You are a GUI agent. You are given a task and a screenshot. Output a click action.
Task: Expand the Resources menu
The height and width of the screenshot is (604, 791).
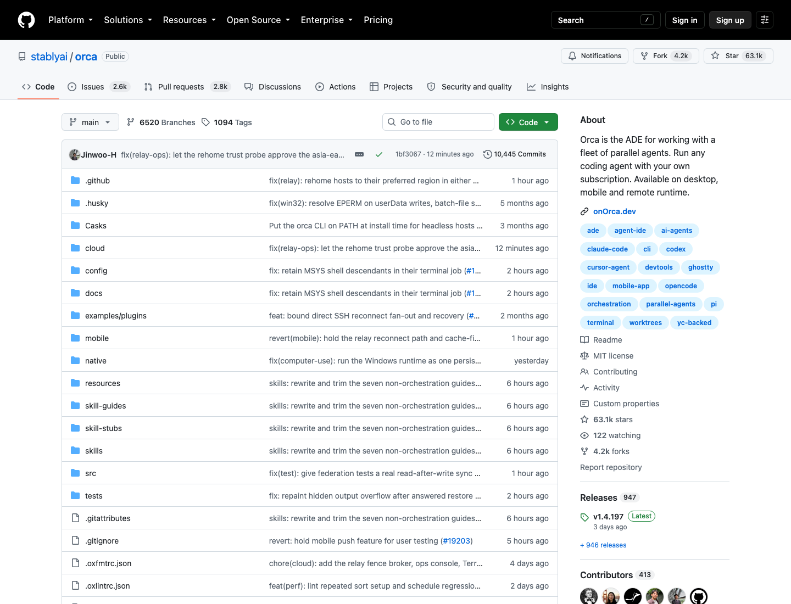(x=190, y=20)
